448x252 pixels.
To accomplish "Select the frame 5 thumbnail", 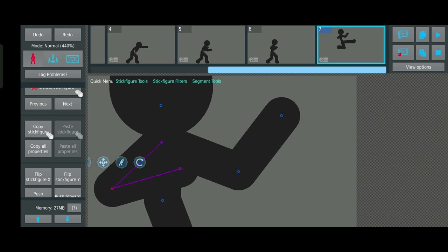I will coord(211,45).
